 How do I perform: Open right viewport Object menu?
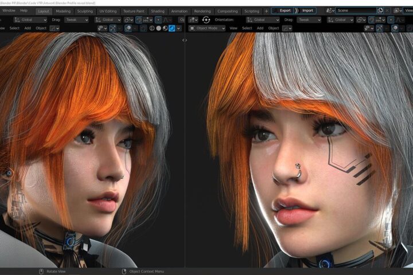pyautogui.click(x=274, y=28)
